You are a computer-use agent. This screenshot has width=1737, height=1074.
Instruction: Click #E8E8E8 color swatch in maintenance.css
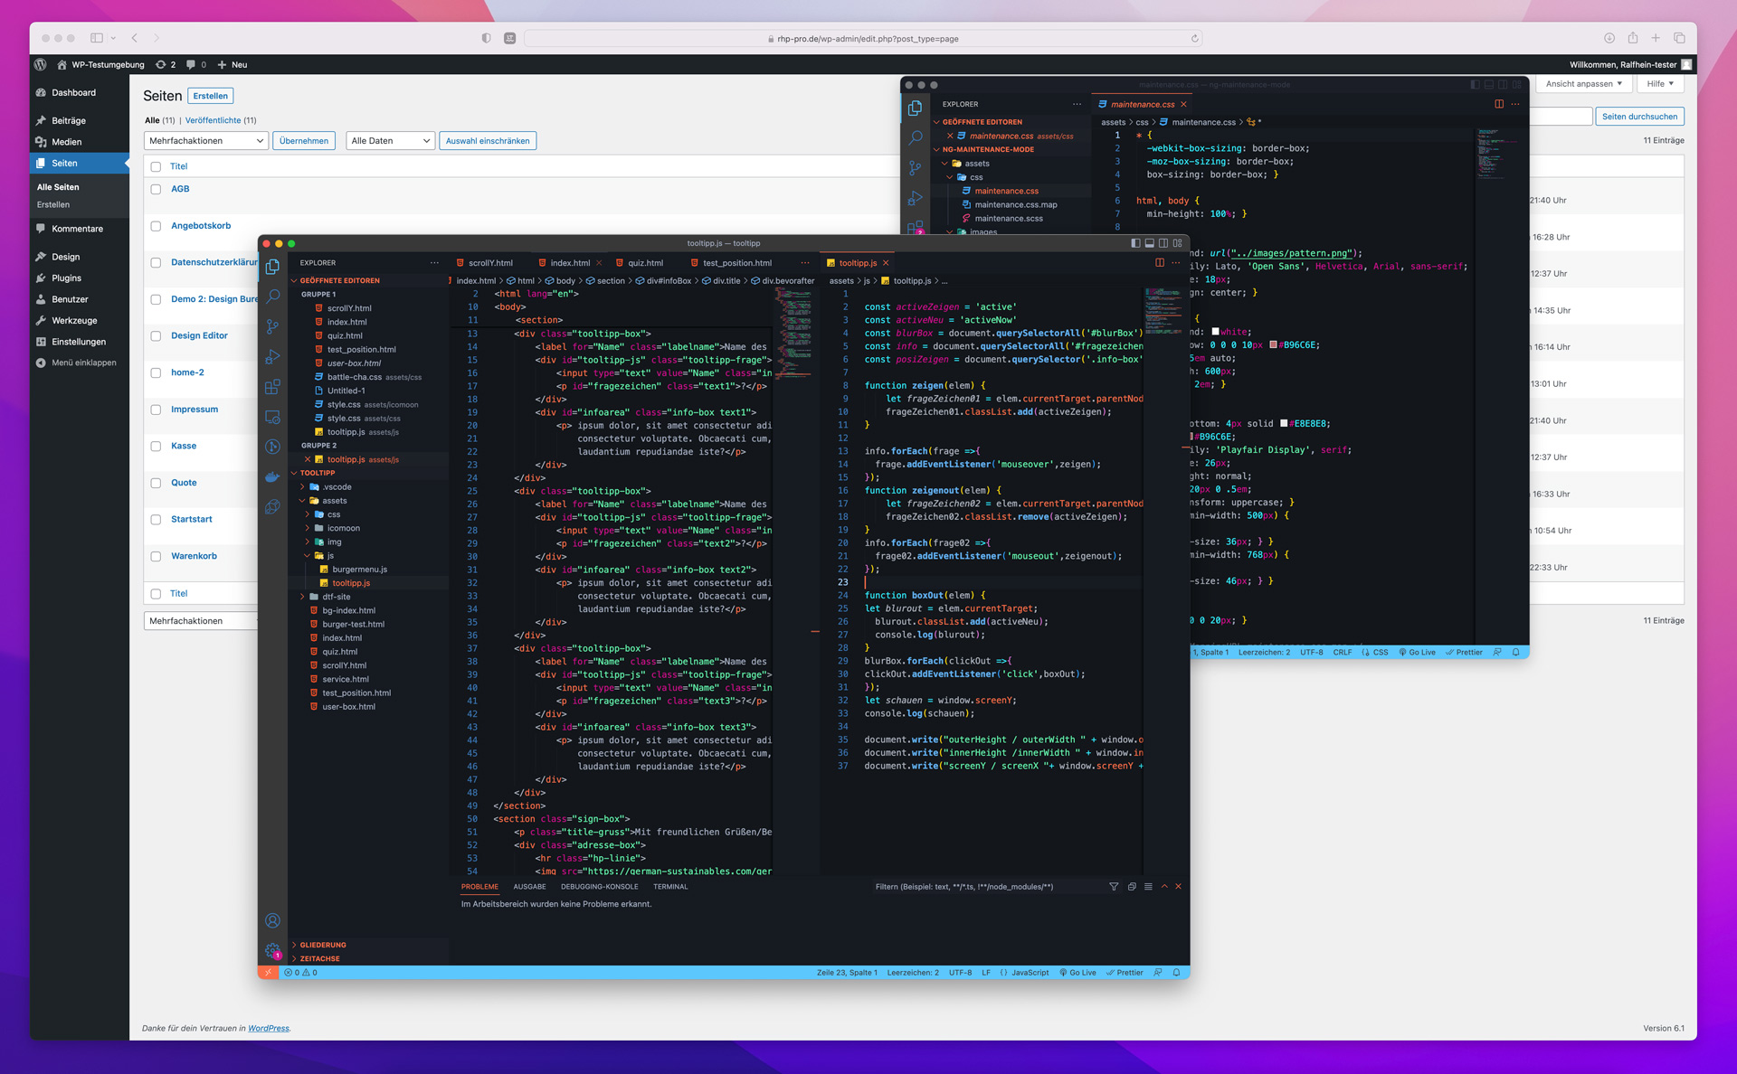[1284, 423]
